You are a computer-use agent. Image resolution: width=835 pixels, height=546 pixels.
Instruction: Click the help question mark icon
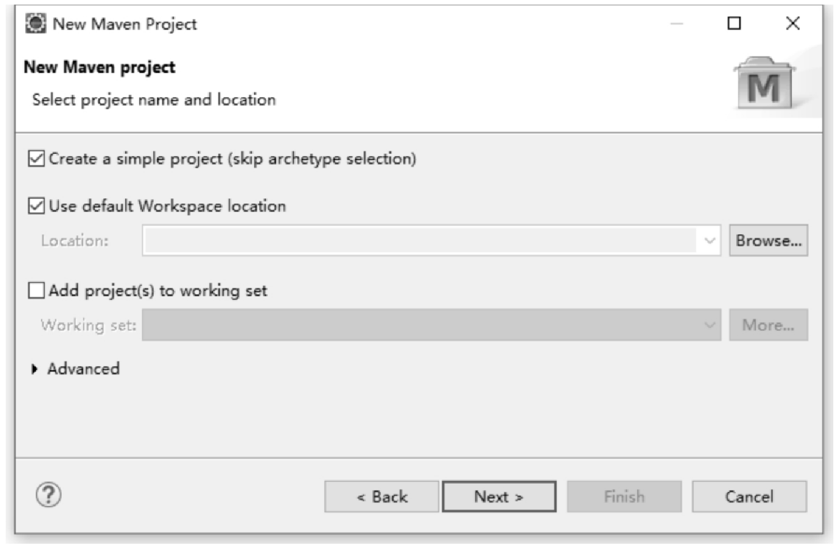pyautogui.click(x=49, y=495)
